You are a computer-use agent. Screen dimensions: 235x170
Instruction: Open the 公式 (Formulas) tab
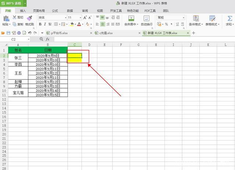coord(55,11)
